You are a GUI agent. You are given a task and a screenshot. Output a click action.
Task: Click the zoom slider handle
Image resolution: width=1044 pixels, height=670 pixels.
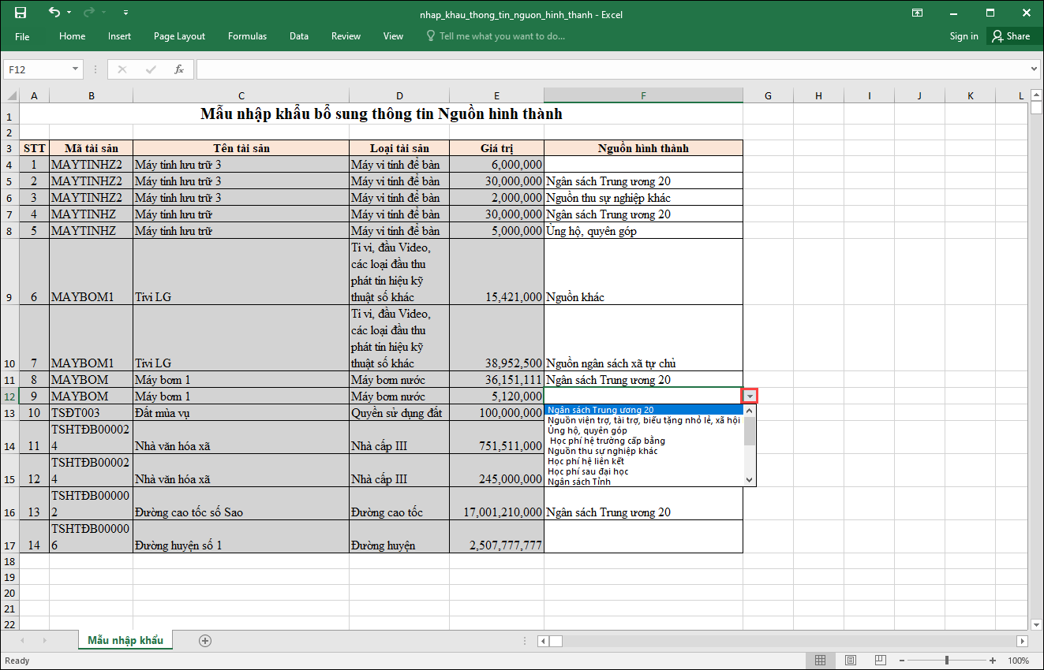(947, 661)
